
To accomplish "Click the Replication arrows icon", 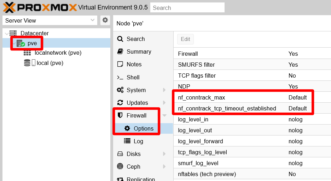I will click(120, 179).
